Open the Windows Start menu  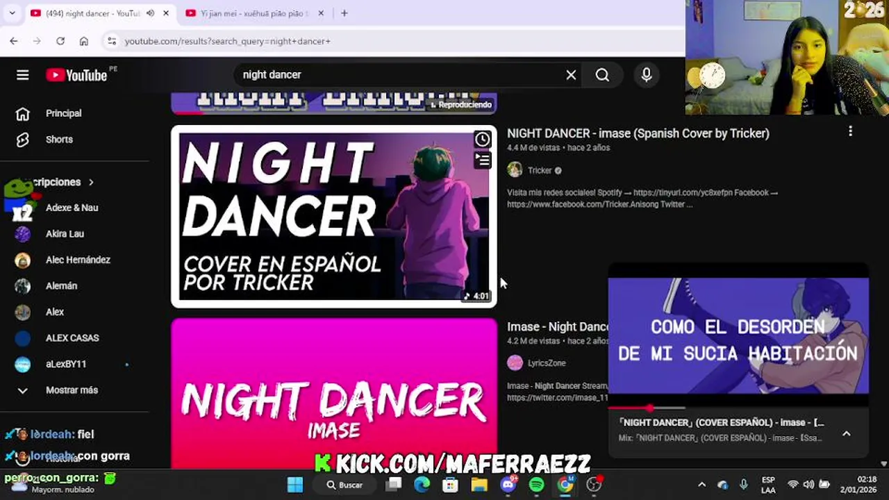[x=295, y=485]
